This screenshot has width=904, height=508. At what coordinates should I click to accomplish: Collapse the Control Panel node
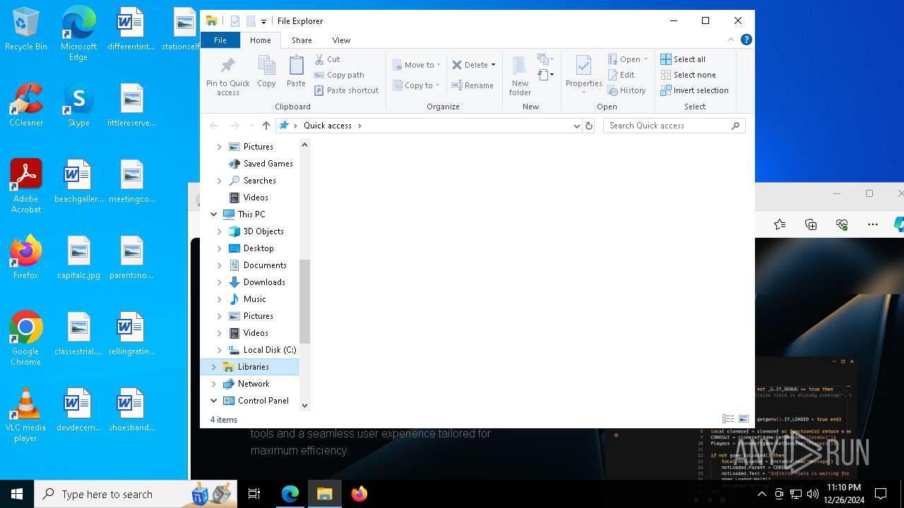[x=214, y=401]
